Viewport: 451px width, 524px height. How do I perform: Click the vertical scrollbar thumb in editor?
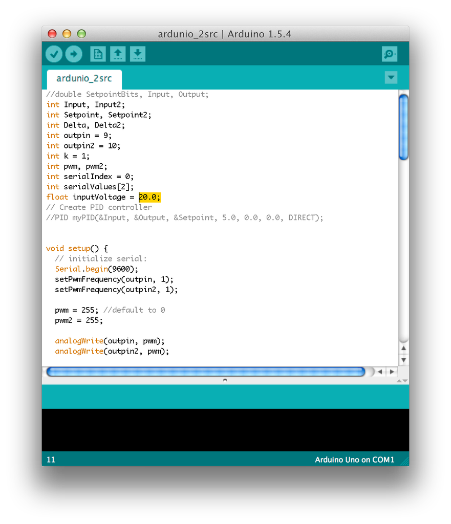[403, 127]
